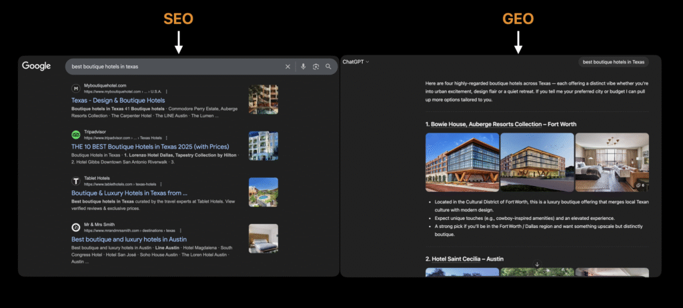Open 'Boutique & Luxury Hotels in Texas from' link
This screenshot has width=683, height=308.
pyautogui.click(x=129, y=193)
